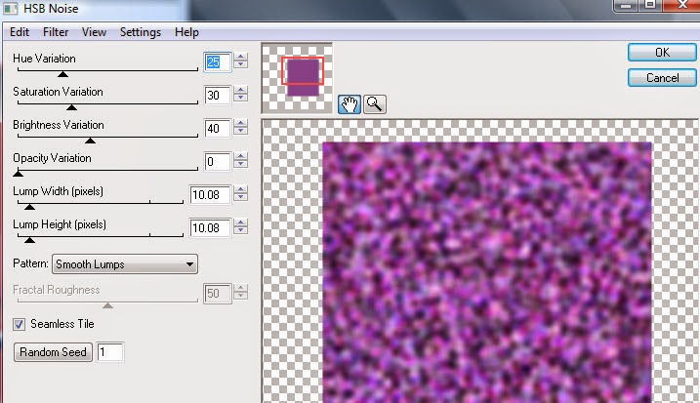Image resolution: width=700 pixels, height=403 pixels.
Task: Increase Hue Variation with up arrow
Action: click(240, 57)
